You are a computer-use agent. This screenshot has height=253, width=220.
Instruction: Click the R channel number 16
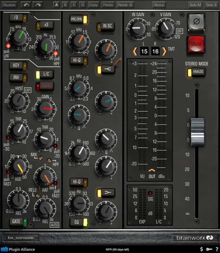155,52
